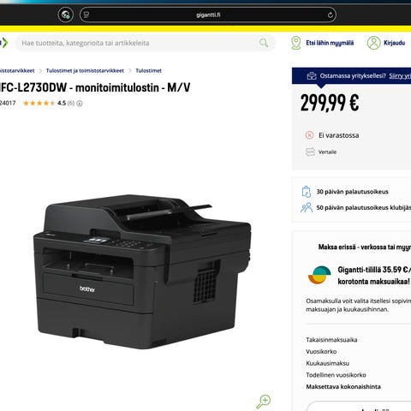The height and width of the screenshot is (411, 411).
Task: Open the Tulostimet breadcrumb link
Action: tap(148, 70)
